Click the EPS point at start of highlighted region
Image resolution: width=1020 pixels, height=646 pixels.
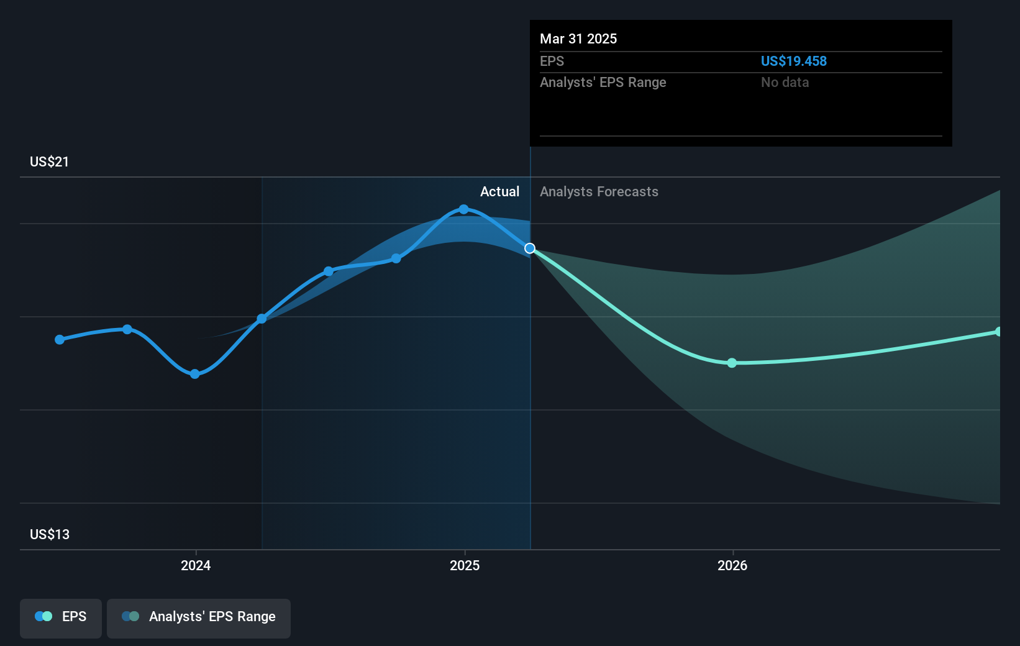262,319
